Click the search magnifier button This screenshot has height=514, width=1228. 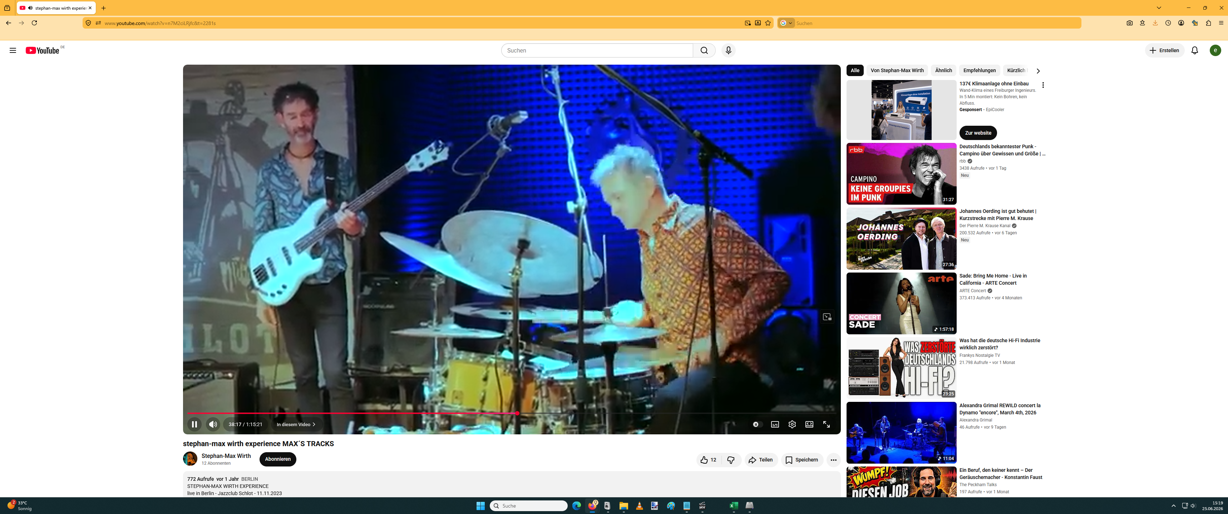click(x=704, y=50)
